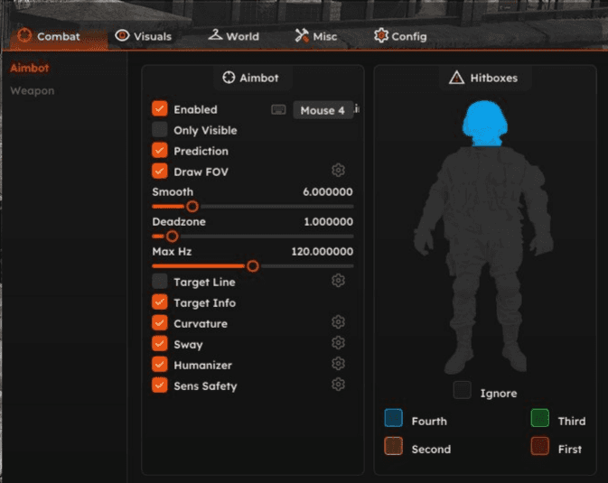Select Weapon in the sidebar
The width and height of the screenshot is (608, 483).
click(33, 90)
